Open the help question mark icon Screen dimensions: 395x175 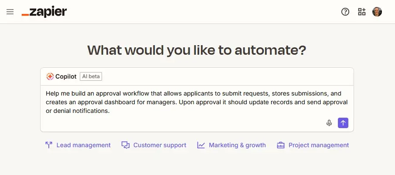pos(345,12)
